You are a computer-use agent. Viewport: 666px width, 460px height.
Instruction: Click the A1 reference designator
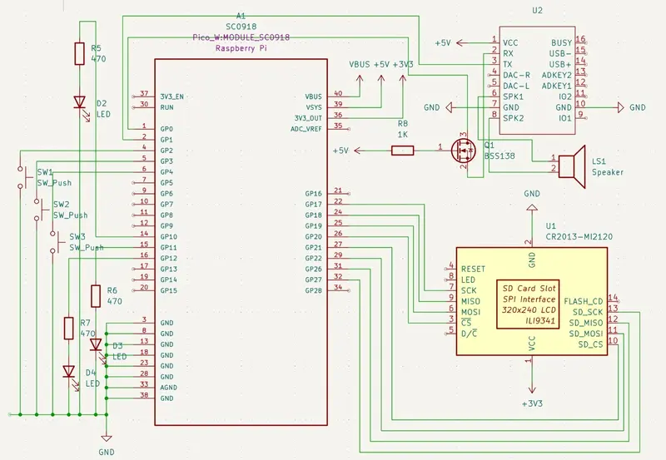(241, 16)
